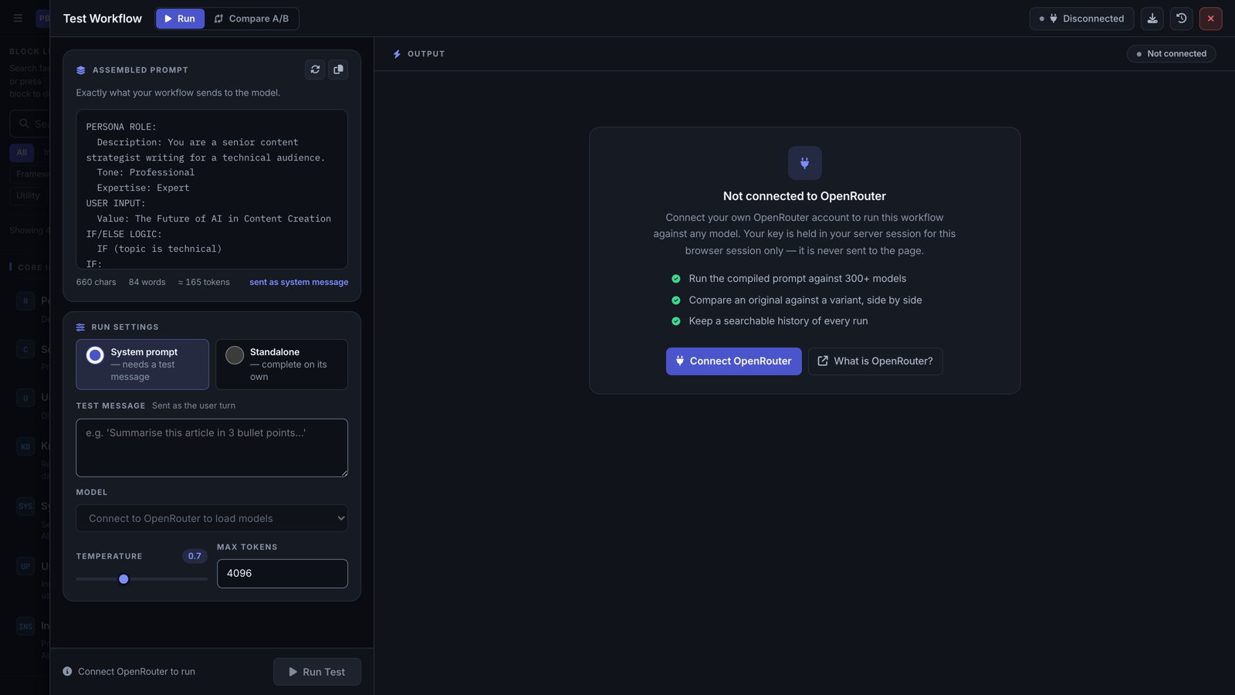Copy the assembled prompt to clipboard
Viewport: 1235px width, 695px height.
338,69
